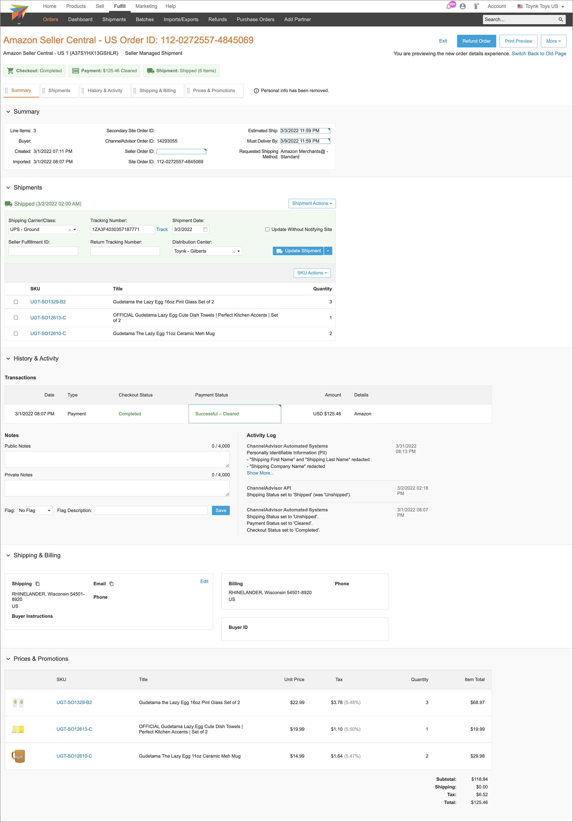Open the Flag dropdown showing No Flag
Viewport: 573px width, 822px height.
pyautogui.click(x=35, y=510)
